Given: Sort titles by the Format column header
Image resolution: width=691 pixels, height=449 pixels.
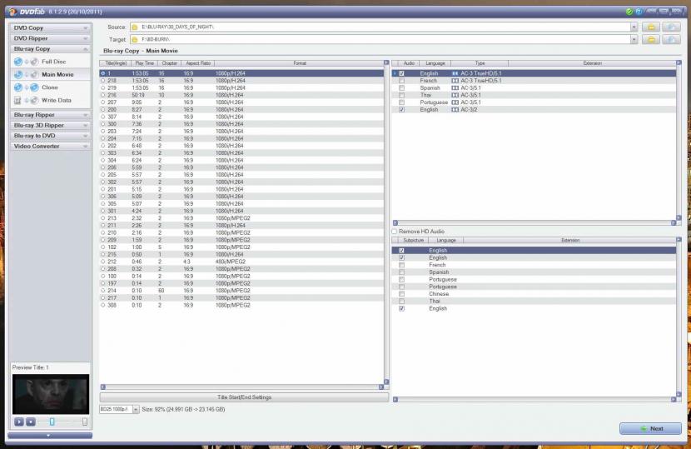Looking at the screenshot, I should [x=299, y=63].
